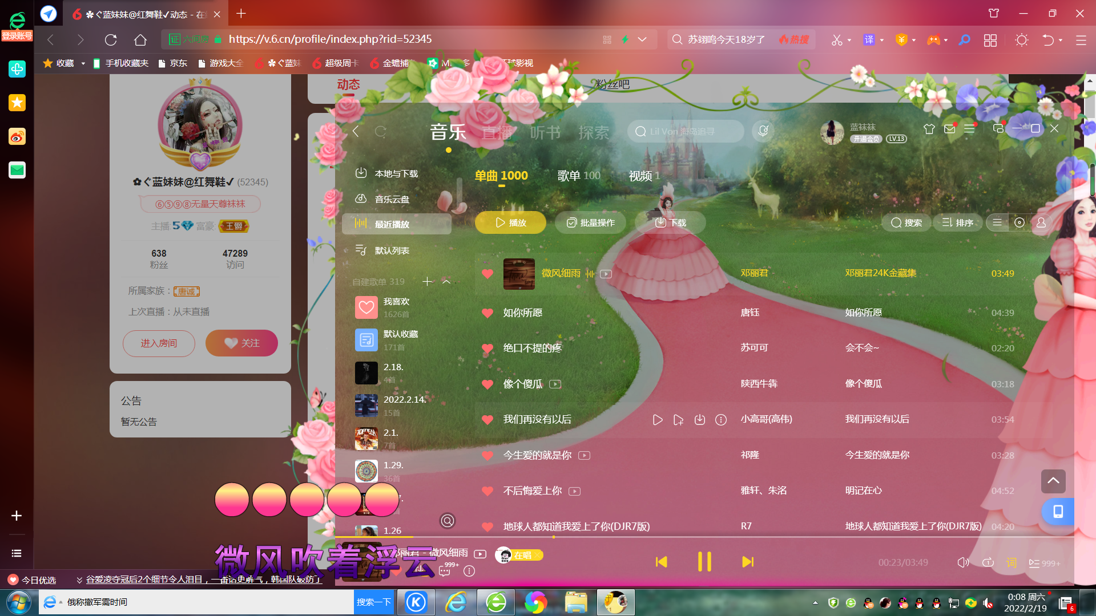Go back in the music player
The image size is (1096, 616).
pyautogui.click(x=356, y=132)
